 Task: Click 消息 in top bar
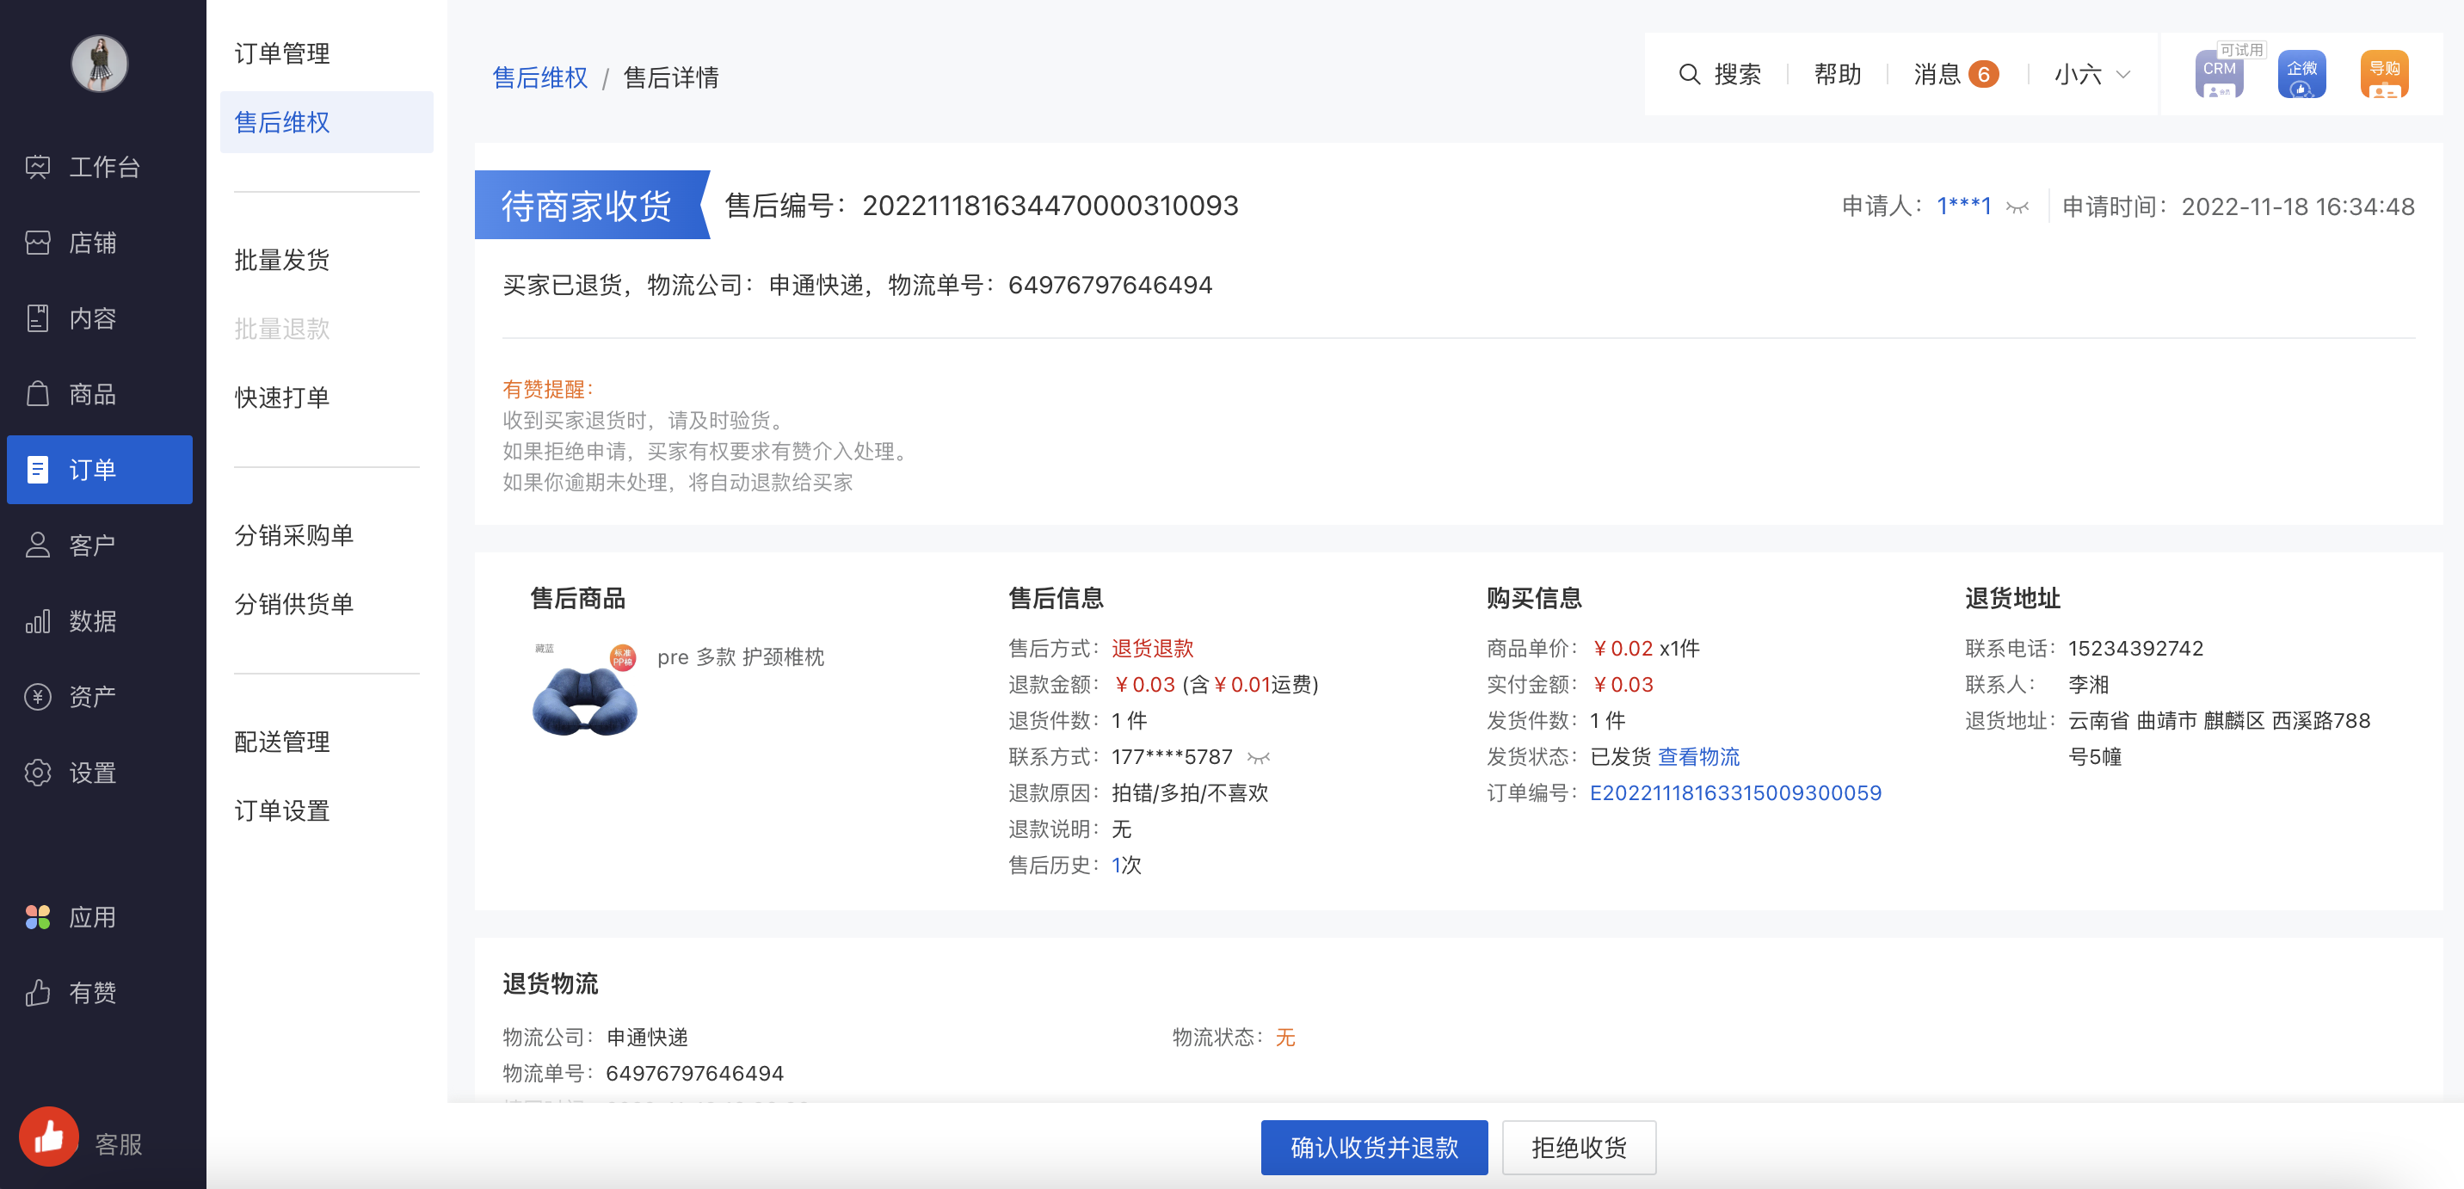point(1937,75)
